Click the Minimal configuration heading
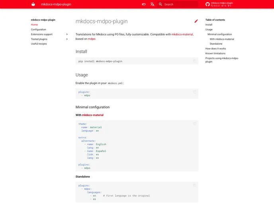Image resolution: width=274 pixels, height=204 pixels. click(x=92, y=107)
